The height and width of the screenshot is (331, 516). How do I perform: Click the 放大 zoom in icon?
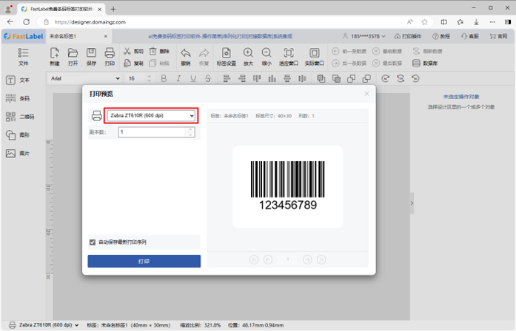pyautogui.click(x=247, y=53)
